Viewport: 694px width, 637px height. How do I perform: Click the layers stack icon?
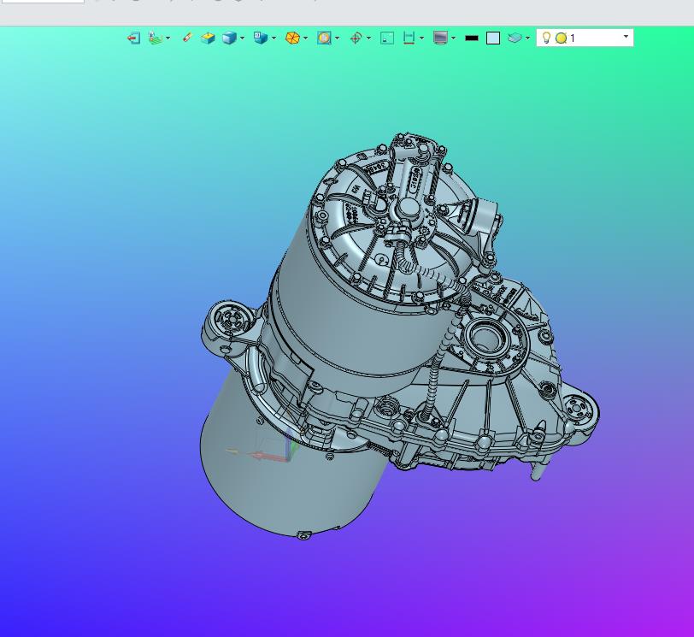coord(515,38)
